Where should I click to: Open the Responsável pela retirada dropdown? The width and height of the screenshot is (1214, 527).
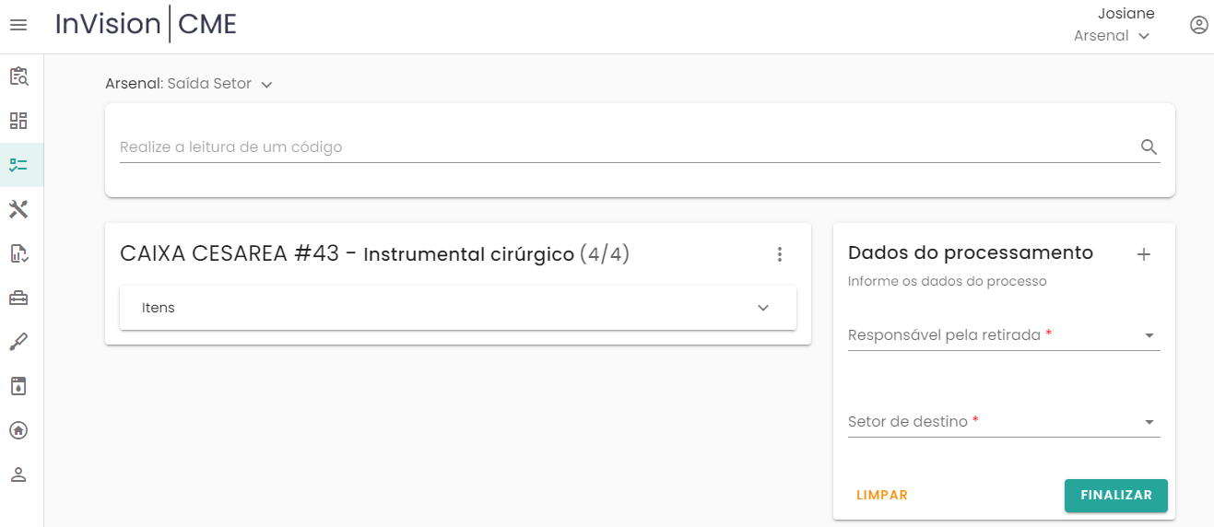tap(1003, 335)
